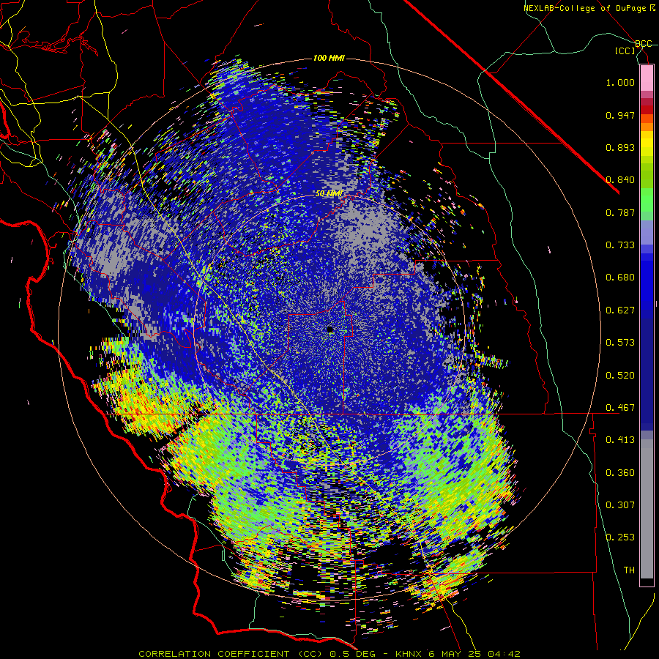Click the 0.413 value on the scale
The image size is (659, 659).
[620, 440]
